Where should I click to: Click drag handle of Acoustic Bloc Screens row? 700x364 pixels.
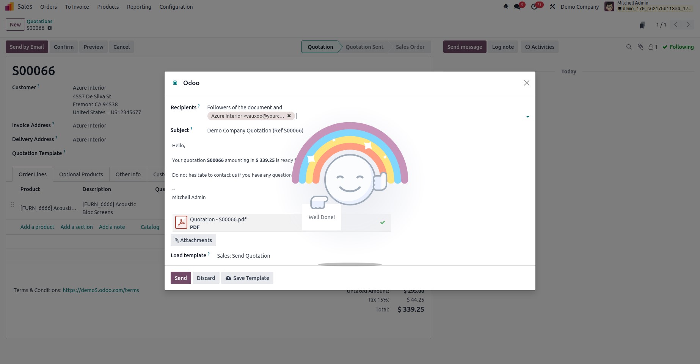tap(12, 204)
